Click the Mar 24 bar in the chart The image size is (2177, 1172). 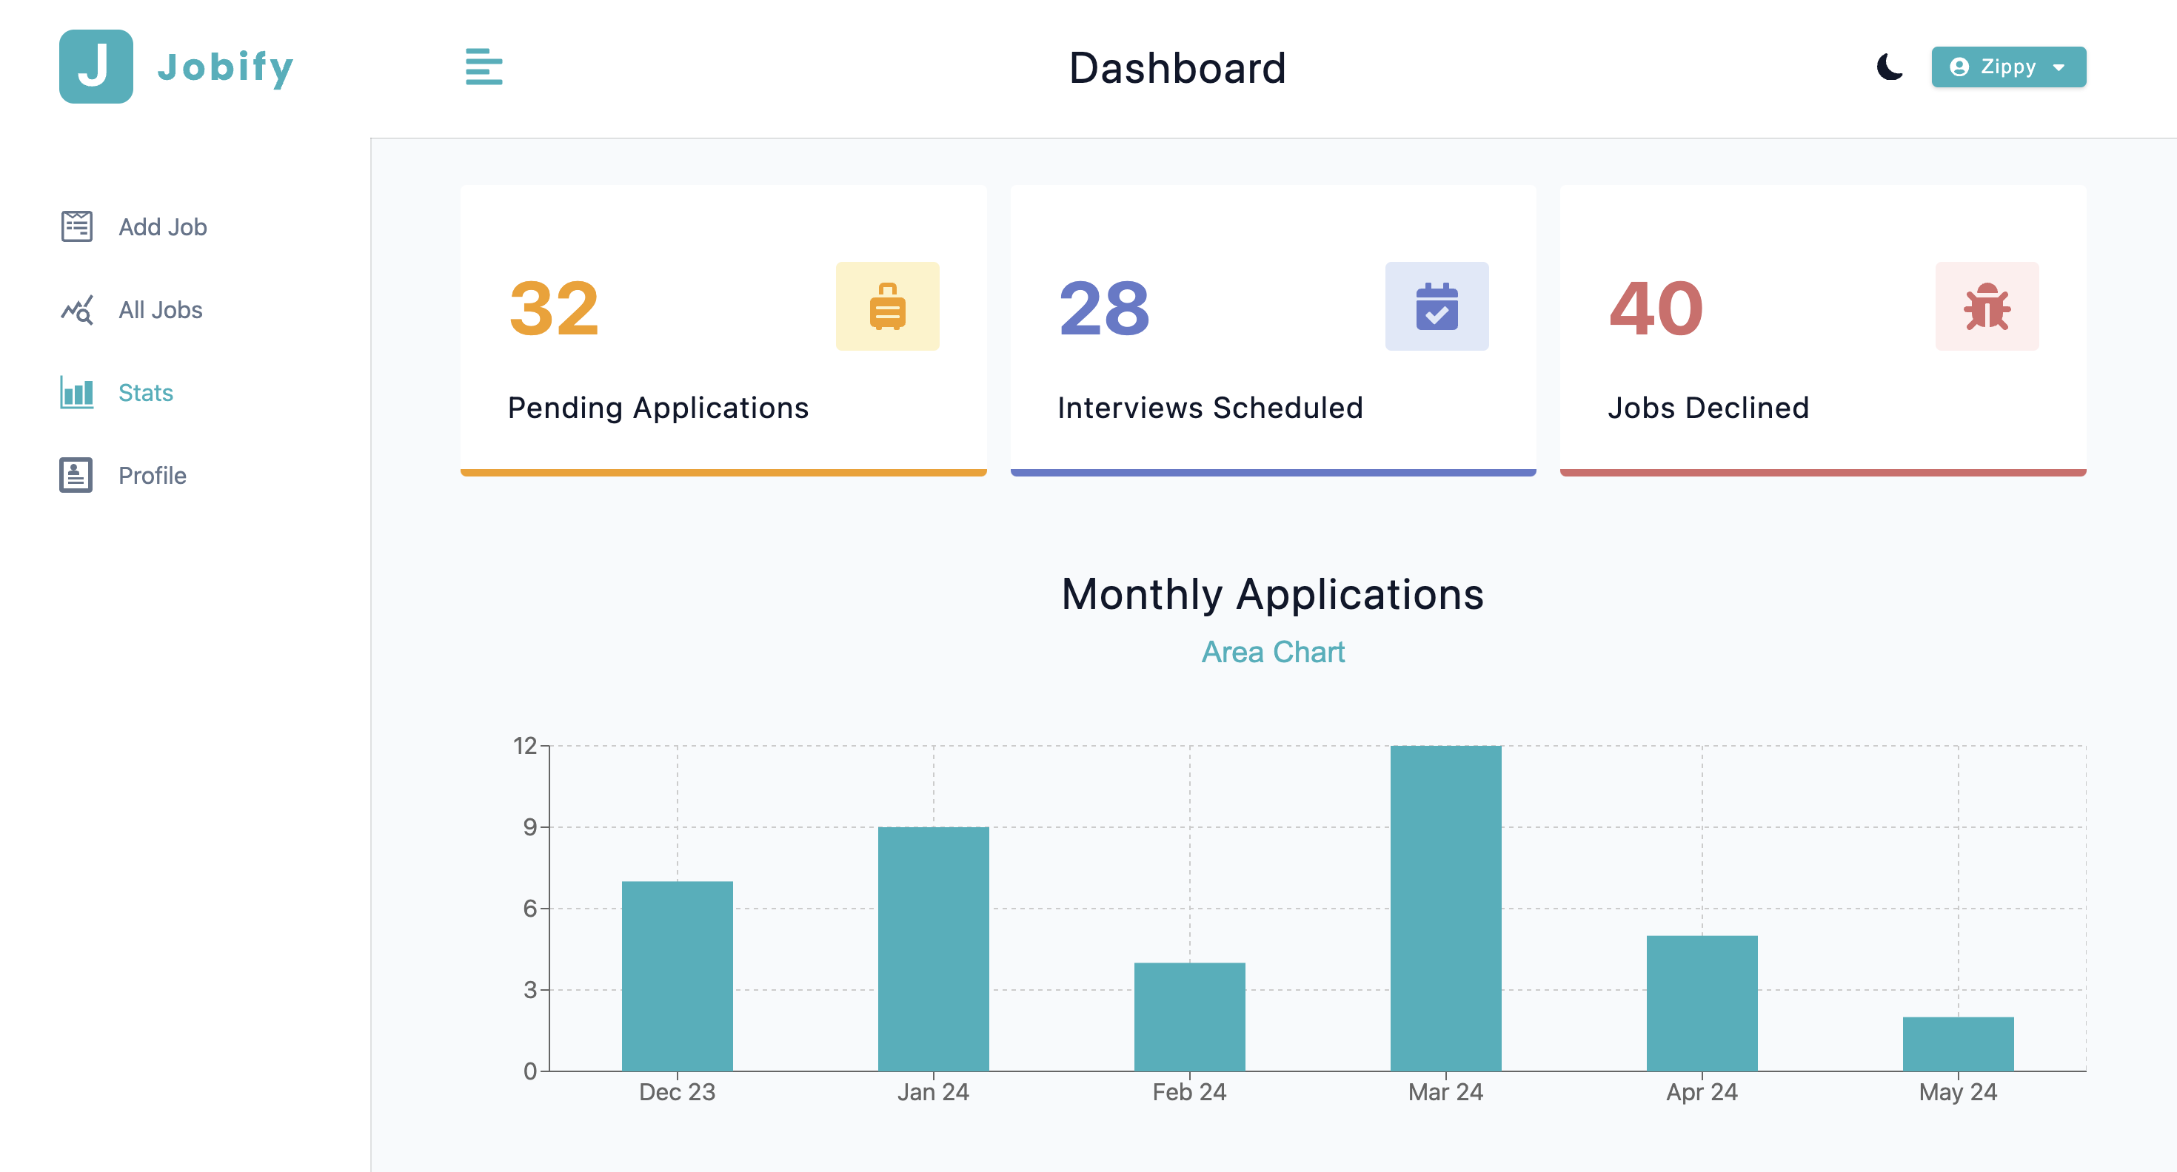[x=1445, y=908]
